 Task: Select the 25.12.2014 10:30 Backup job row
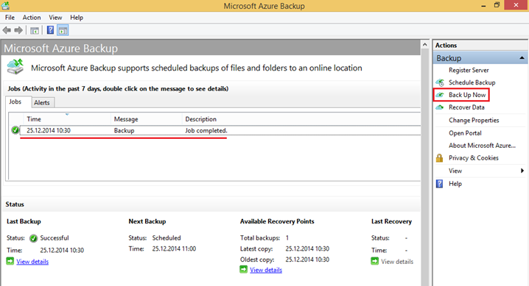pyautogui.click(x=220, y=131)
